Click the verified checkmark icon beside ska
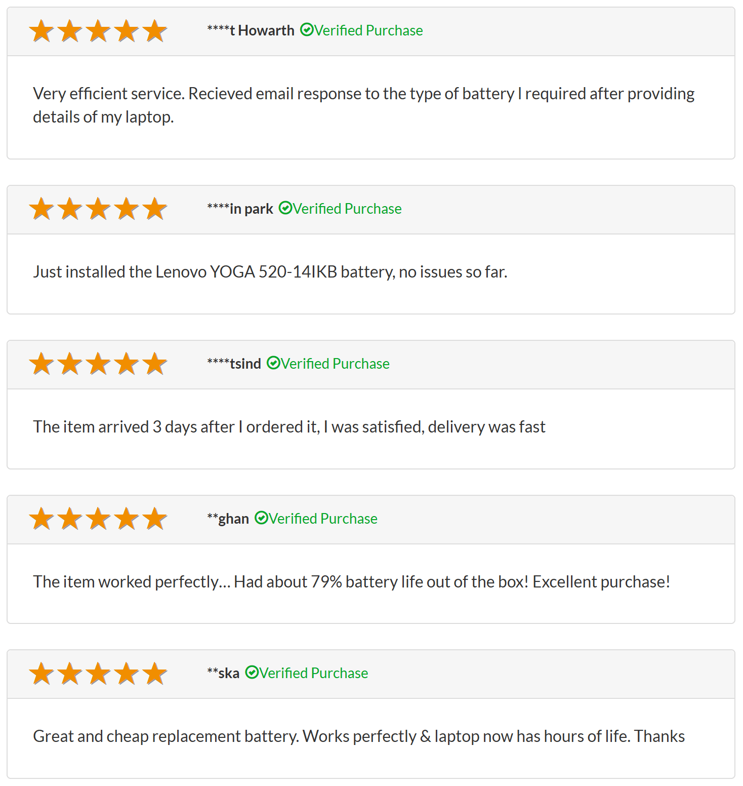The image size is (743, 786). click(x=252, y=673)
